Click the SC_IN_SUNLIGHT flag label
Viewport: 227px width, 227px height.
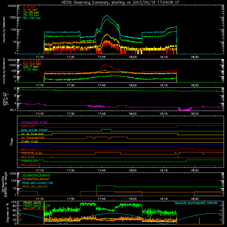[33, 134]
